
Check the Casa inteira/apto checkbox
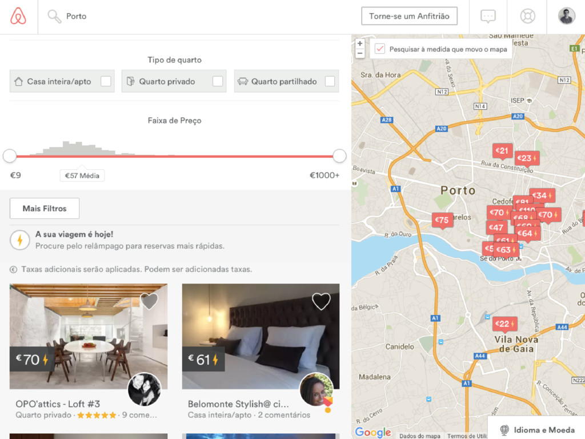coord(106,81)
